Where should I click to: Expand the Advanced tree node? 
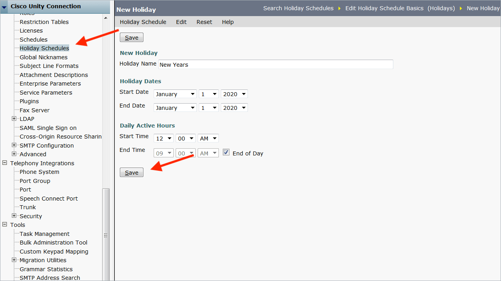[14, 154]
